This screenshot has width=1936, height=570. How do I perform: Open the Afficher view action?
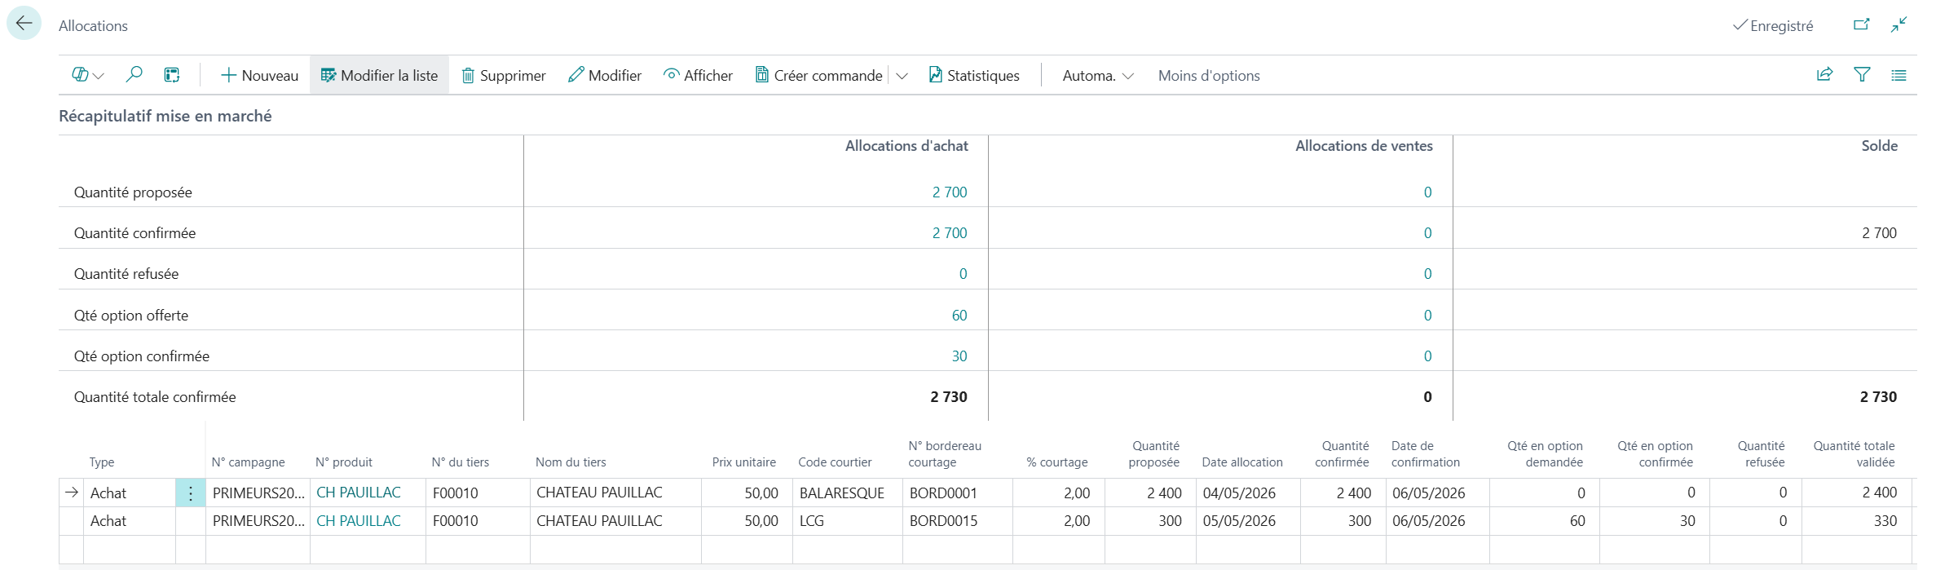point(699,75)
